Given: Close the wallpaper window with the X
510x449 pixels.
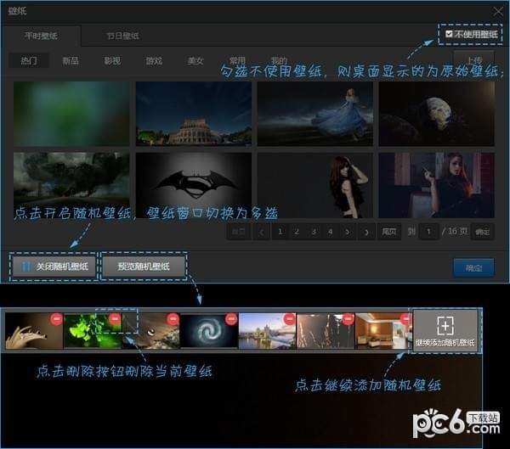Looking at the screenshot, I should coord(498,10).
